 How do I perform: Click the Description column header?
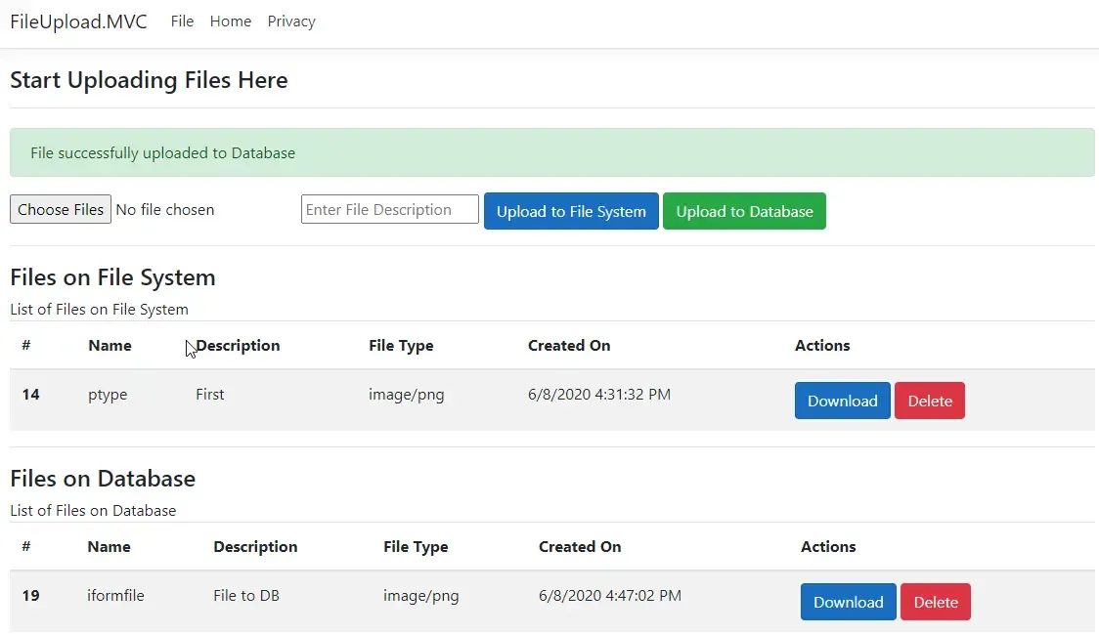[238, 345]
